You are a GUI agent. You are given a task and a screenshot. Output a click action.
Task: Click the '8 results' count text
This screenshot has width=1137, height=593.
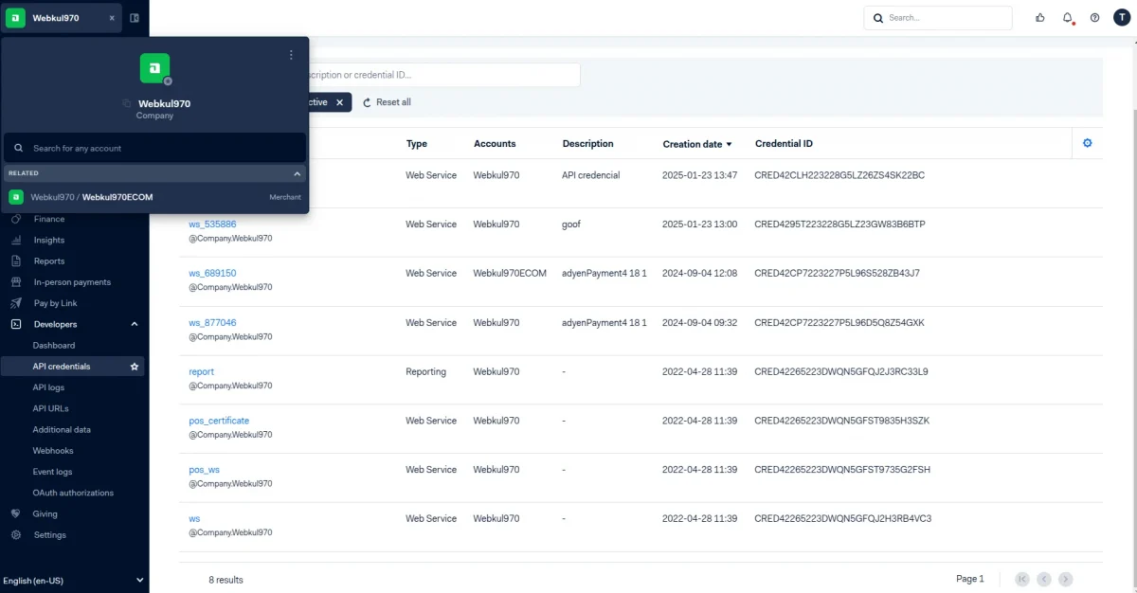[x=226, y=579]
